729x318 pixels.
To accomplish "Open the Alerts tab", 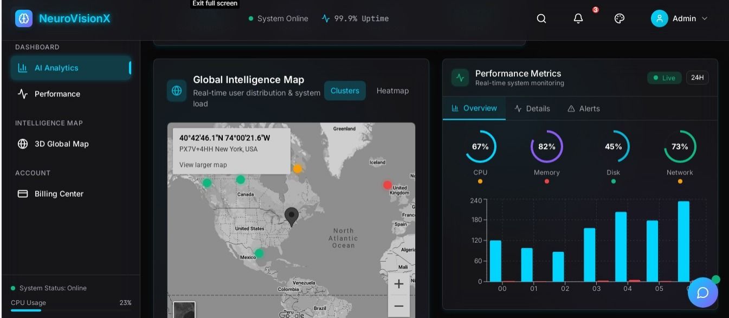I will coord(583,108).
